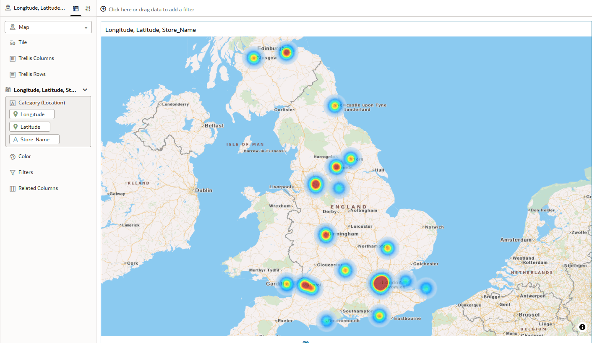
Task: Select the Store_Name column chip
Action: click(x=34, y=139)
